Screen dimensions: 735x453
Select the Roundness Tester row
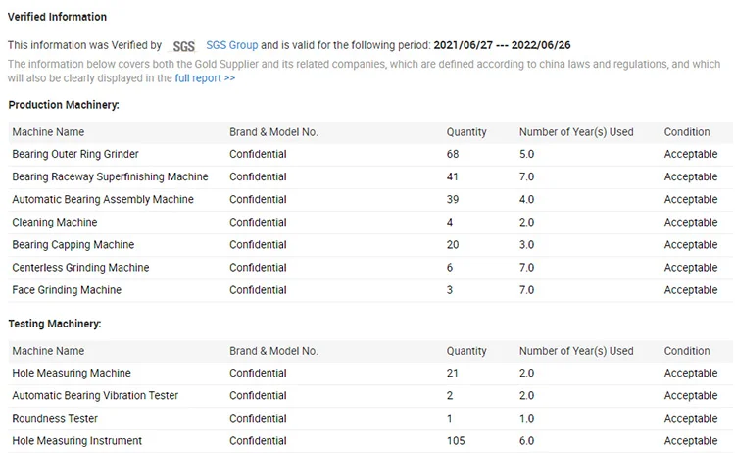tap(55, 419)
